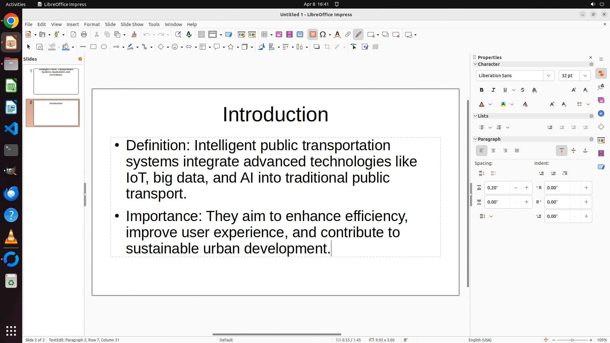Image resolution: width=610 pixels, height=343 pixels.
Task: Click the Export as PDF icon
Action: [73, 35]
